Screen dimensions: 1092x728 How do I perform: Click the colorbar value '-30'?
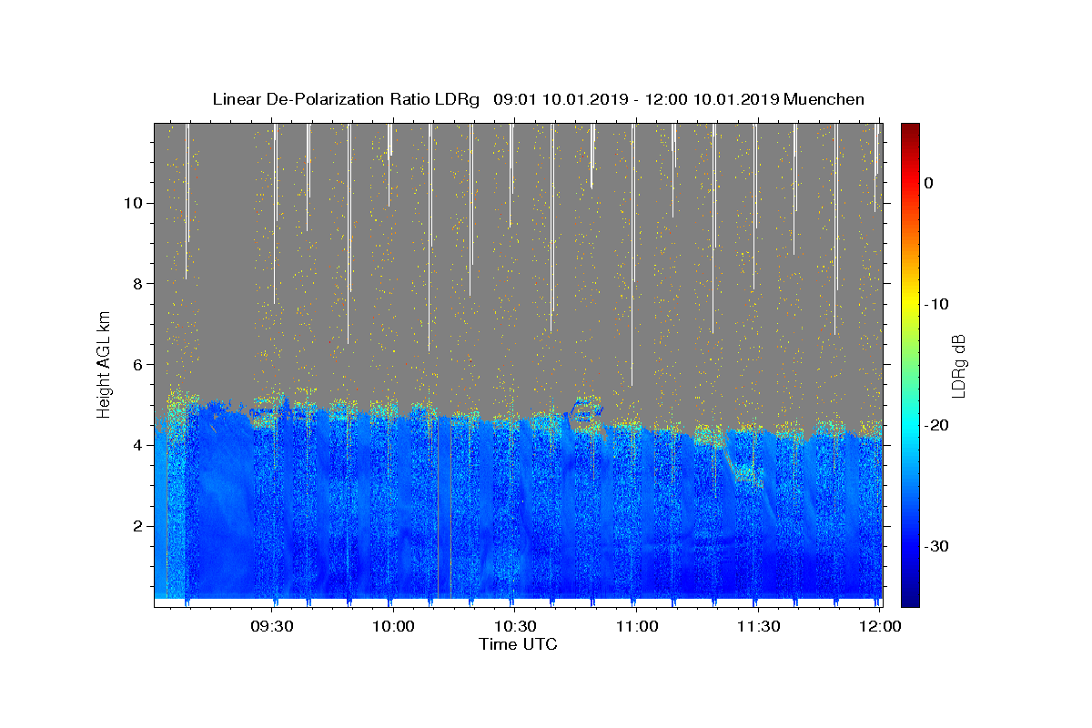[937, 546]
